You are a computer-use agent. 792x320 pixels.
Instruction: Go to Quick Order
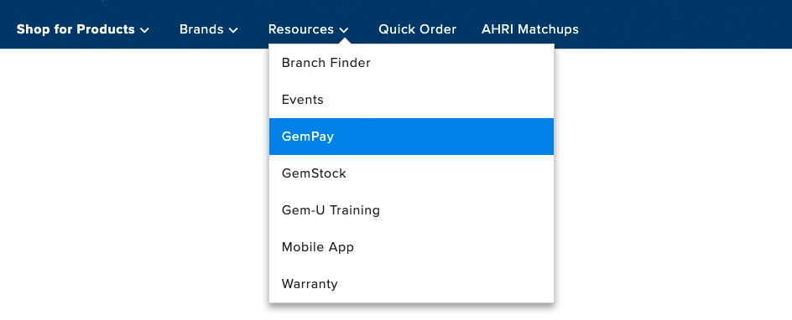(x=417, y=29)
